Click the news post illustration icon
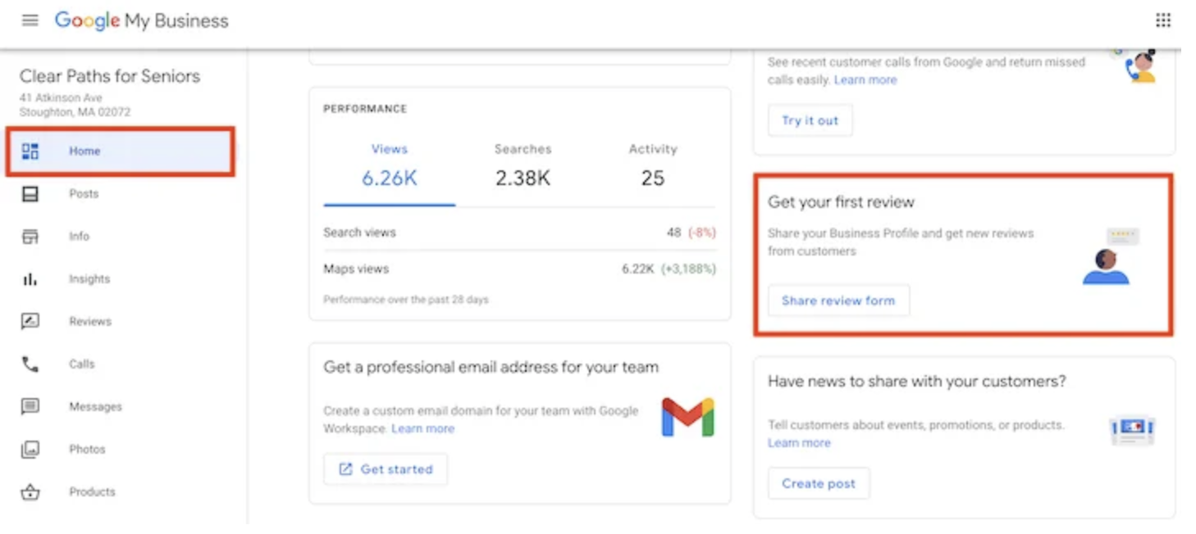 click(1132, 430)
